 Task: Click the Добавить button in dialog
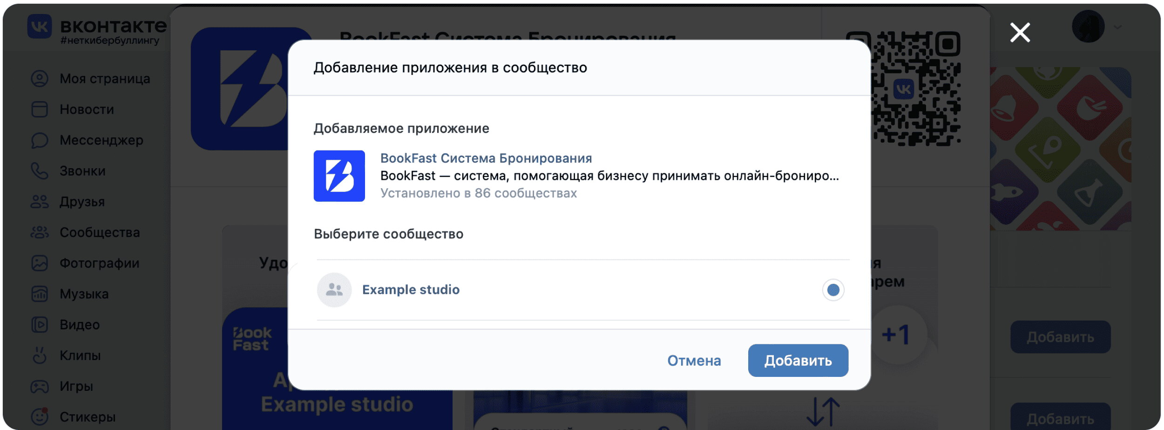click(x=798, y=361)
